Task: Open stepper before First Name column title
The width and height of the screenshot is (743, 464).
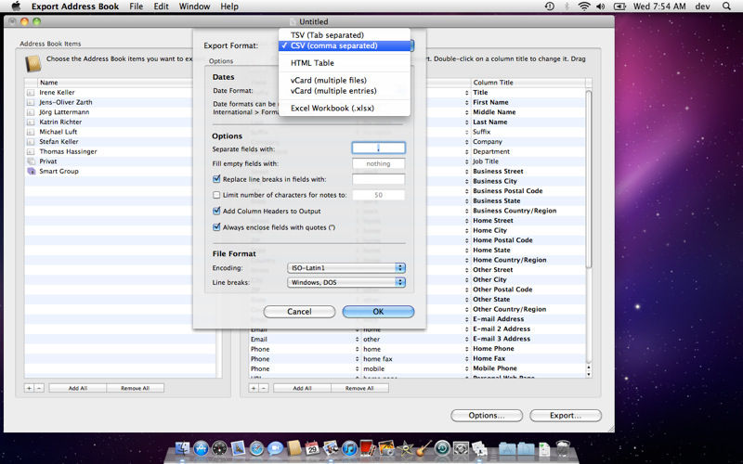Action: [467, 102]
